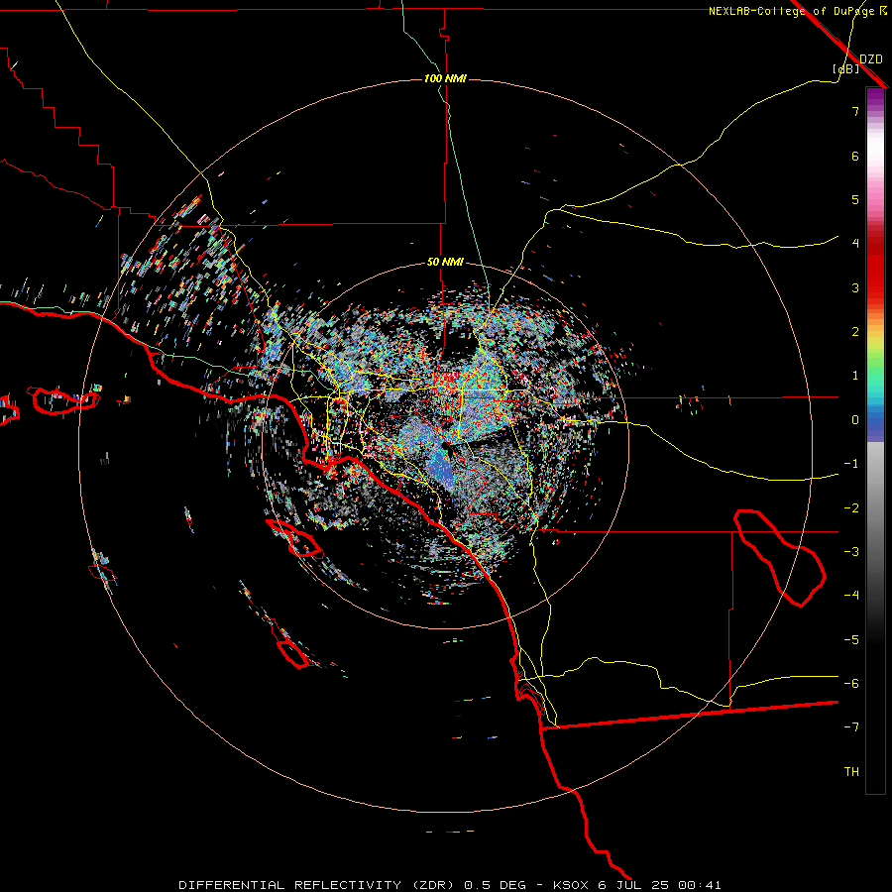
Task: Click the NEXLAB-College of DuPage watermark text
Action: click(x=798, y=11)
